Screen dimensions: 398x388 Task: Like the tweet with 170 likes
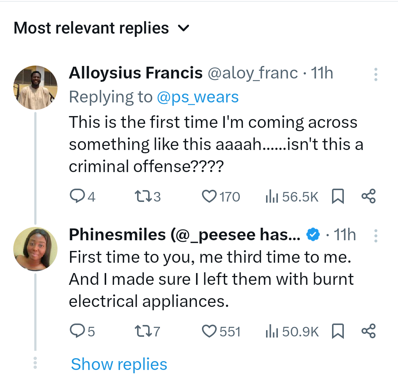(210, 197)
